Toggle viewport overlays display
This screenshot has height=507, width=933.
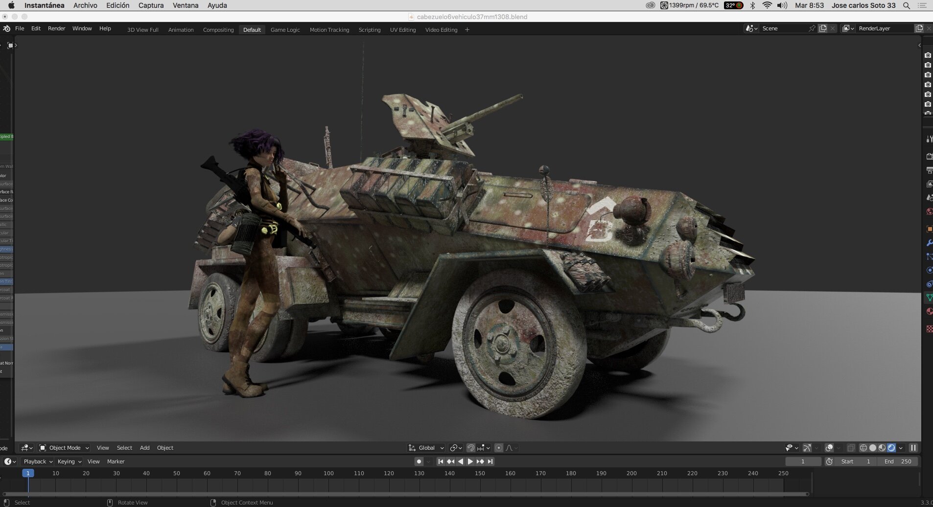(829, 448)
